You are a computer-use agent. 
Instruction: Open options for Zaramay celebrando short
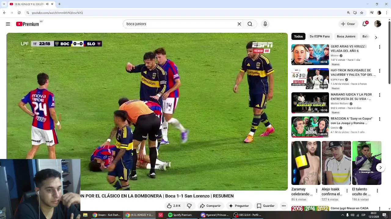316,191
